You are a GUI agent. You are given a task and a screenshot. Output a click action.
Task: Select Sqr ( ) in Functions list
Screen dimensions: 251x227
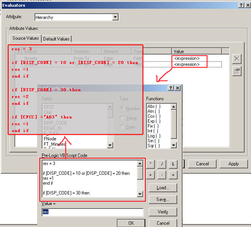(x=153, y=146)
